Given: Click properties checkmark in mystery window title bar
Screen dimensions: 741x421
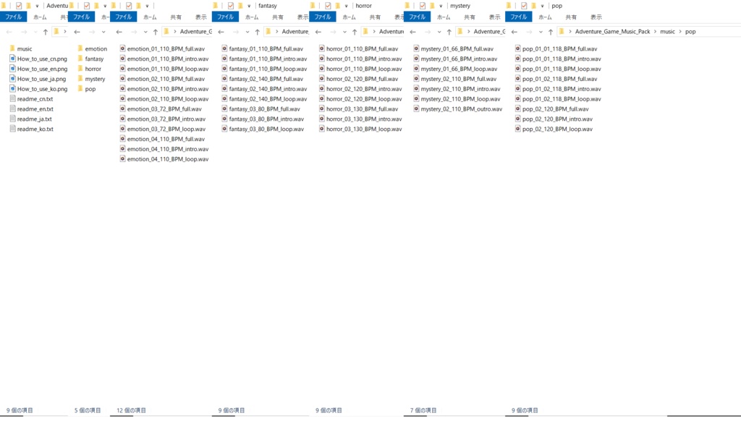Looking at the screenshot, I should [x=423, y=6].
